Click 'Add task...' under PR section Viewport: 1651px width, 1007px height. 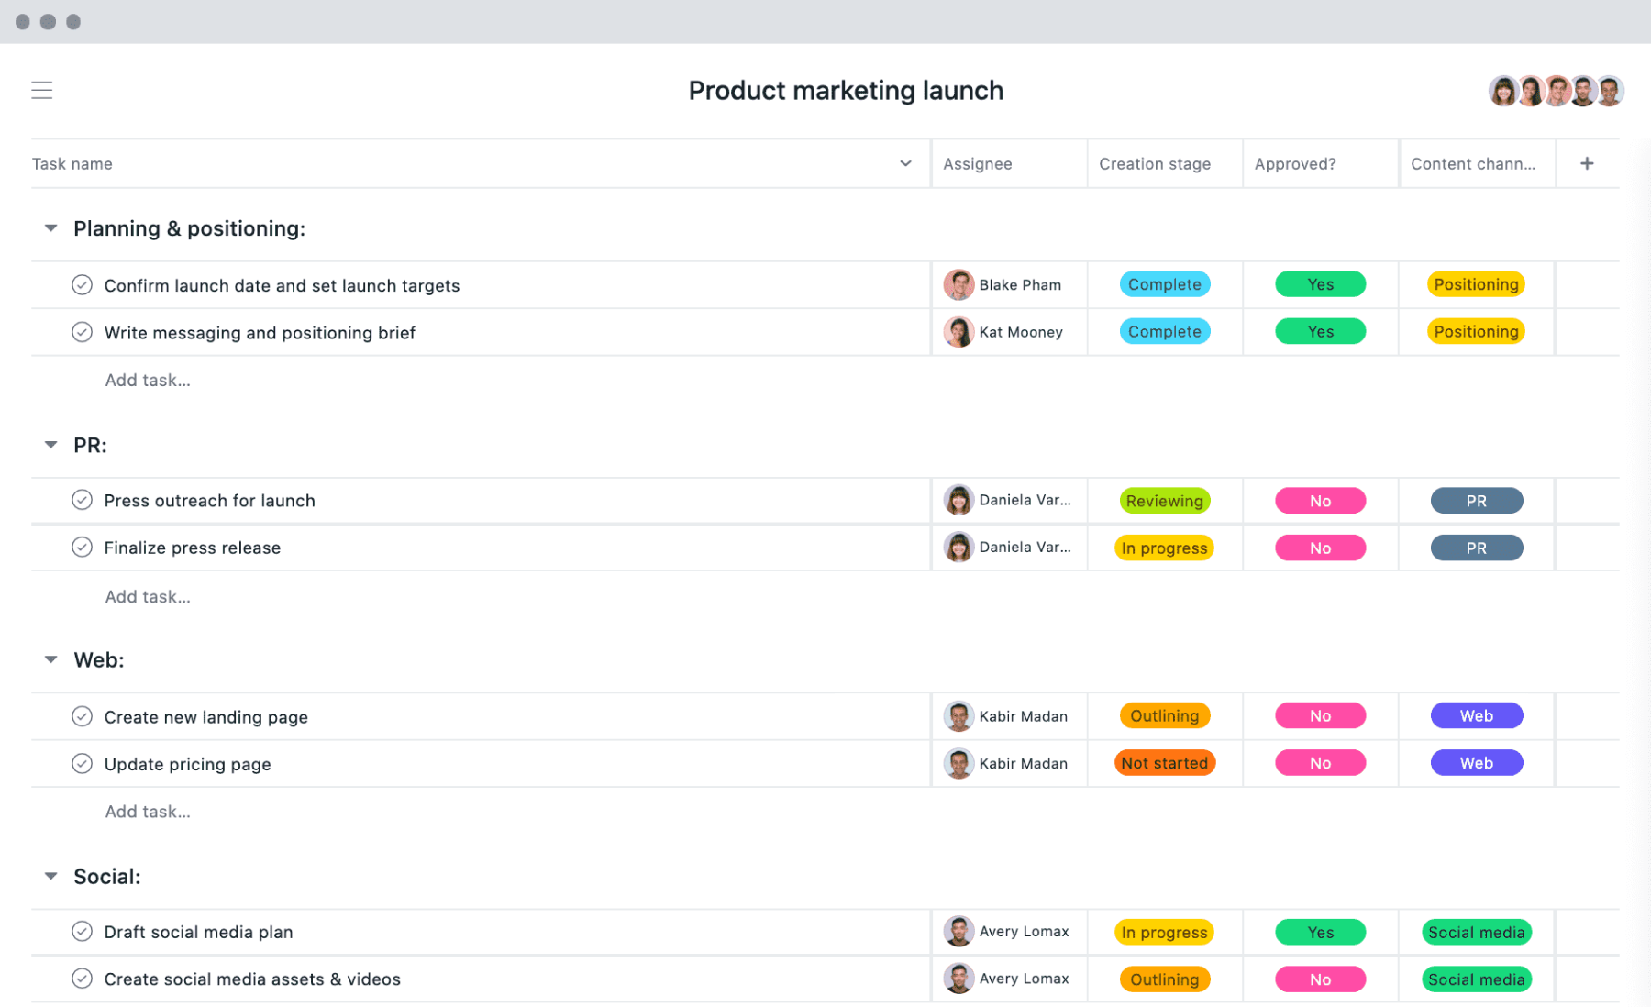[148, 596]
